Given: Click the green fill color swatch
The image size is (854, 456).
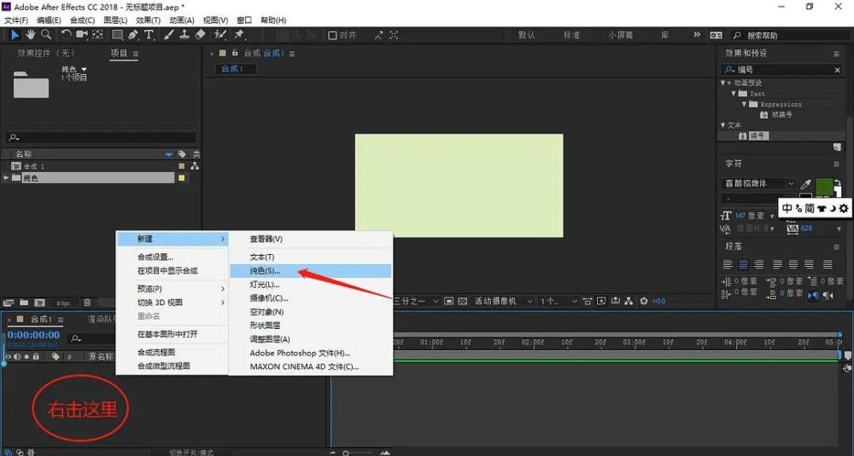Looking at the screenshot, I should 825,185.
